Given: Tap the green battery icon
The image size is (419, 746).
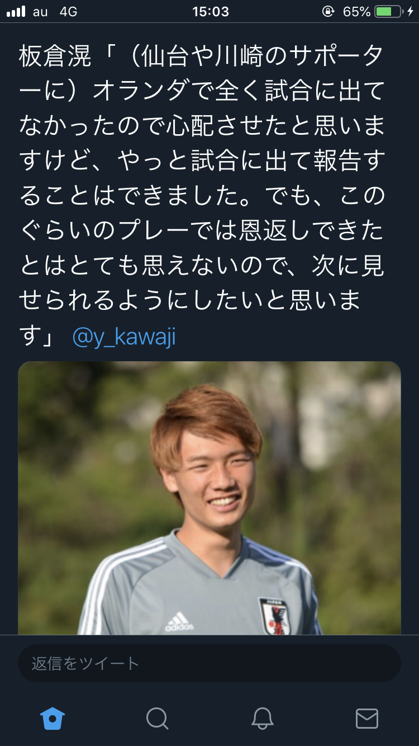Looking at the screenshot, I should click(x=388, y=11).
